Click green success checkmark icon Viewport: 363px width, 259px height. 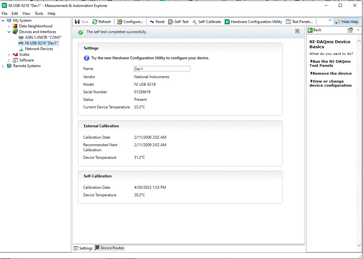[x=81, y=32]
